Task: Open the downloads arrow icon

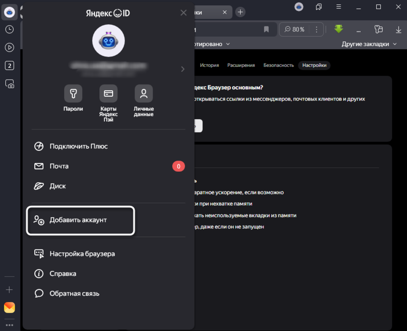Action: (398, 30)
